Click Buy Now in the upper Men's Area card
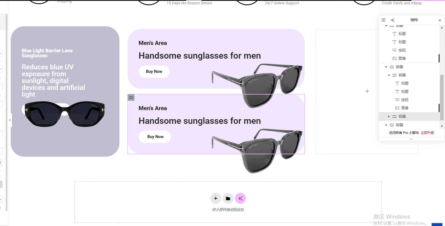Screen dimensions: 445x226 (x=154, y=71)
